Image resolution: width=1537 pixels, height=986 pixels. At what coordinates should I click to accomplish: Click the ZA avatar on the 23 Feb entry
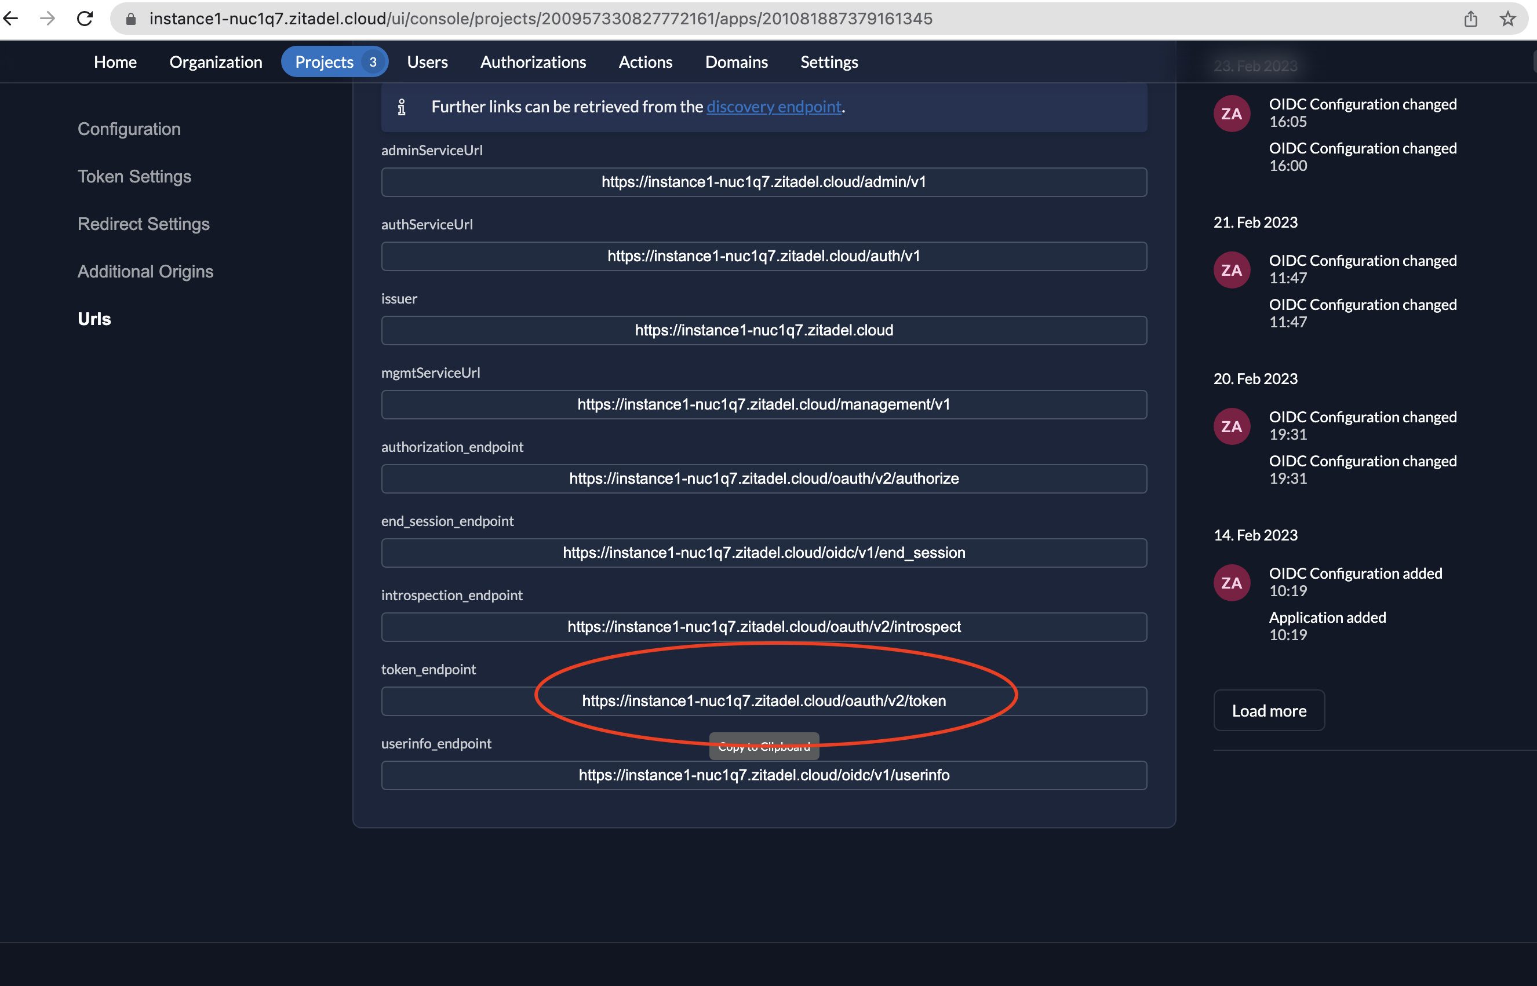pyautogui.click(x=1231, y=114)
